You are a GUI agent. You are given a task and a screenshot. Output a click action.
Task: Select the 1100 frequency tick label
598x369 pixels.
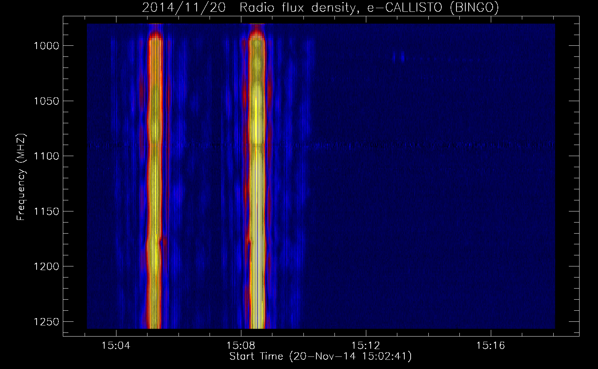[x=47, y=156]
